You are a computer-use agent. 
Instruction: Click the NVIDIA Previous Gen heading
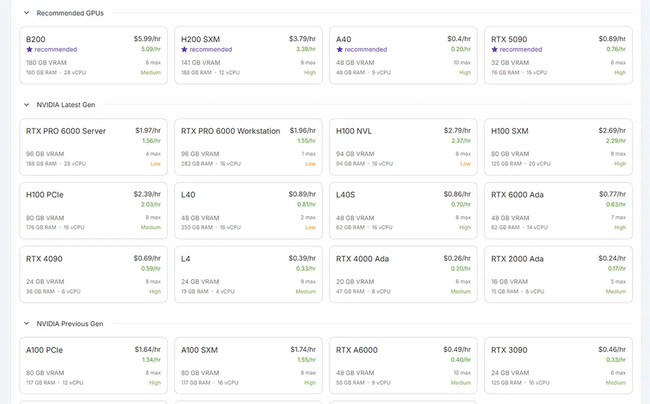pos(70,324)
